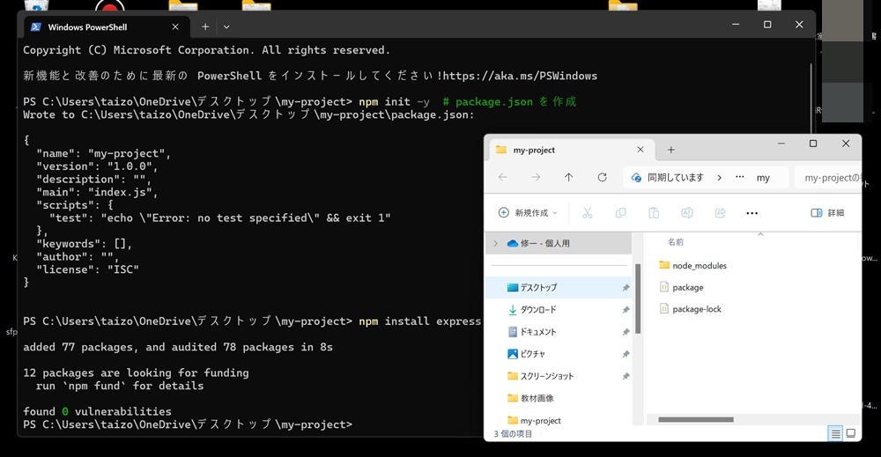881x457 pixels.
Task: Open the See more ellipsis menu
Action: tap(751, 213)
